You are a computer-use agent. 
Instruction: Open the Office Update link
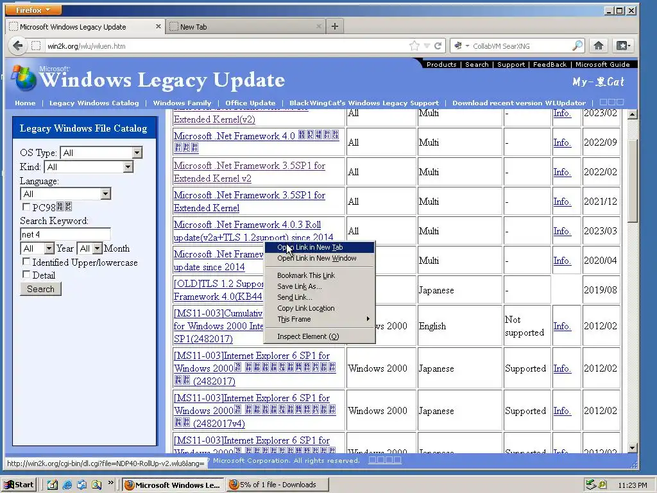coord(250,103)
